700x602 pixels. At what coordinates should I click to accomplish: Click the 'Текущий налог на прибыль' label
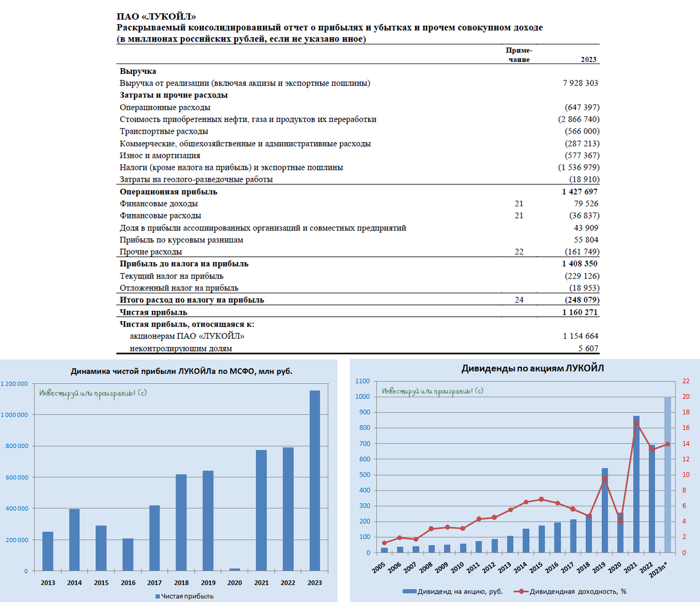tap(172, 276)
